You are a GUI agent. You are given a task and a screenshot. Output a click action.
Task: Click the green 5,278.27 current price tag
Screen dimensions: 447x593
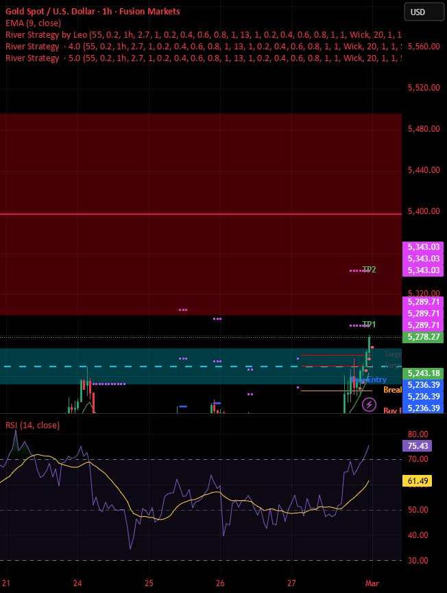tap(423, 336)
